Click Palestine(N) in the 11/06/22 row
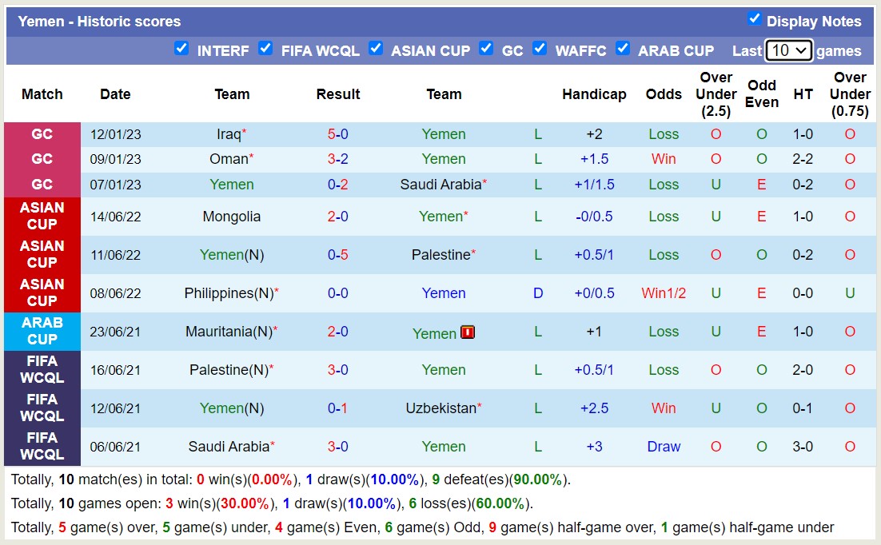 [440, 255]
